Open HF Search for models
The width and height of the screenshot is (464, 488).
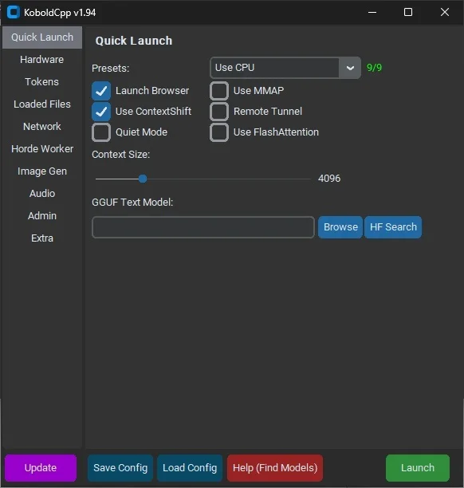[393, 227]
